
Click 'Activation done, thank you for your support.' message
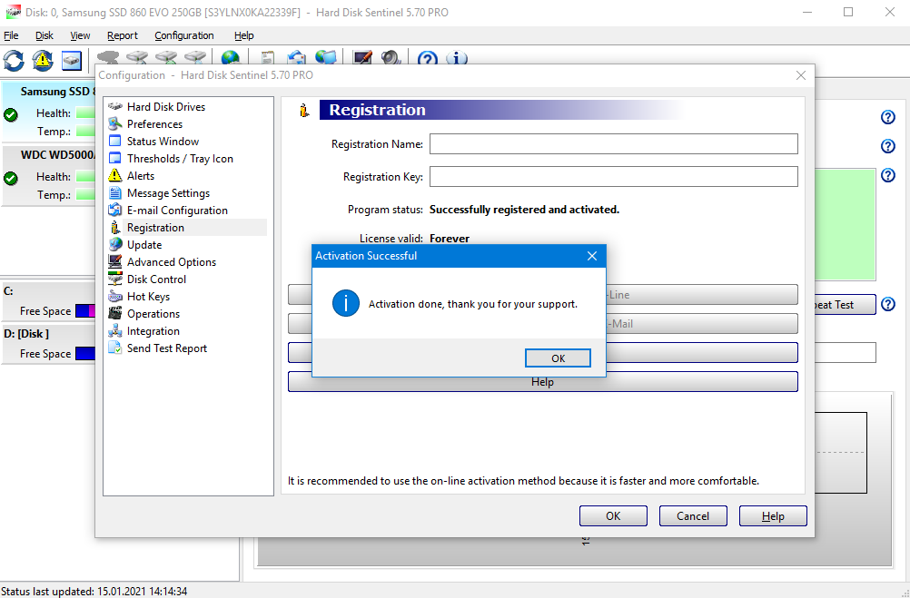(x=473, y=304)
